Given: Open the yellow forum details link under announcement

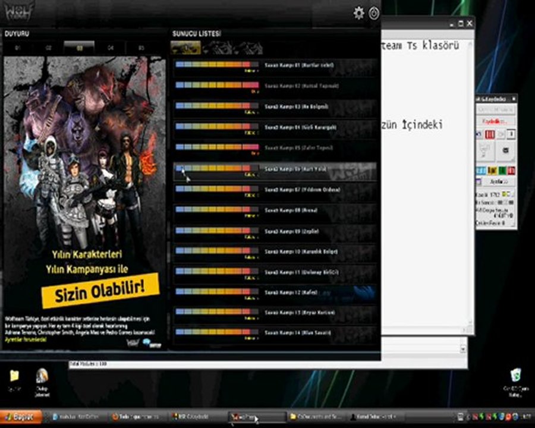Looking at the screenshot, I should (x=25, y=339).
